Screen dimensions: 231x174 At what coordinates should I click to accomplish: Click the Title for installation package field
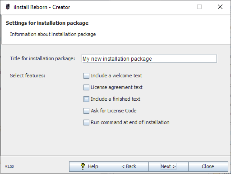coord(149,58)
